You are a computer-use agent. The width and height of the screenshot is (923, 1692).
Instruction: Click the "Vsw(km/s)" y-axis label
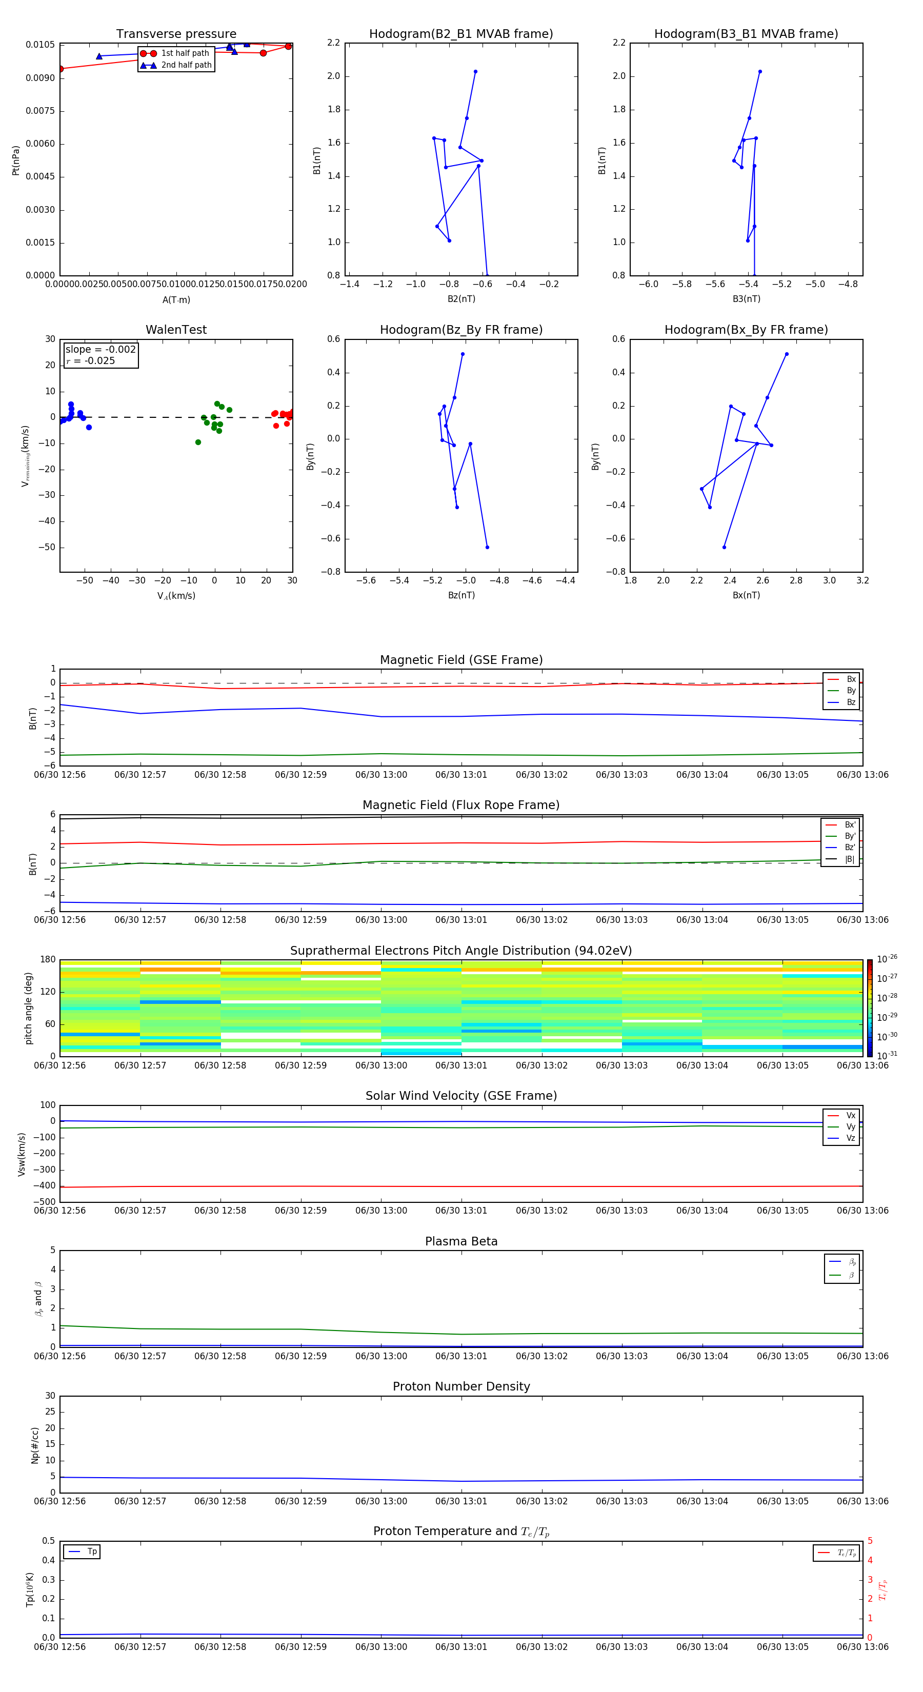(21, 1154)
